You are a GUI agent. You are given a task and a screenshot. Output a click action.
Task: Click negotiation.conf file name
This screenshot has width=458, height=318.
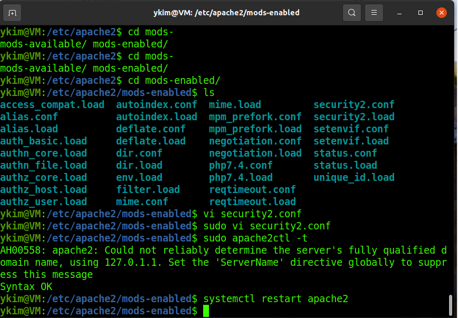pyautogui.click(x=255, y=141)
